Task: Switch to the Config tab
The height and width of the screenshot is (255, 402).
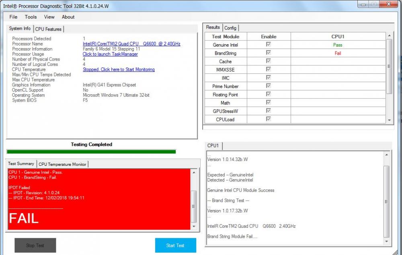Action: [x=230, y=28]
